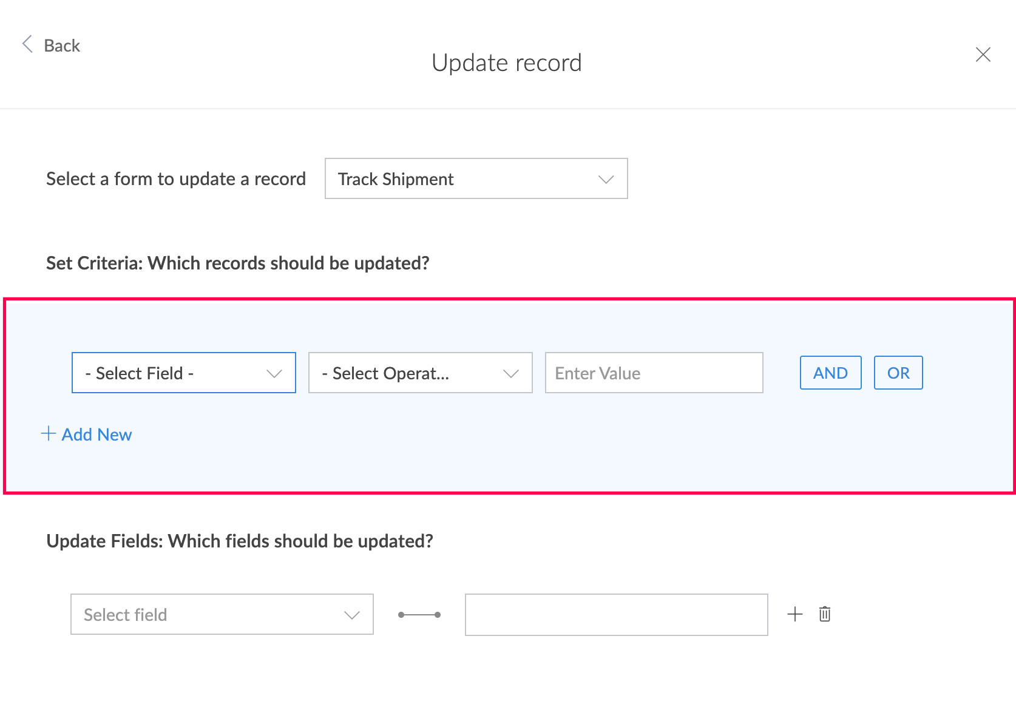
Task: Close the Update record dialog
Action: pos(983,55)
